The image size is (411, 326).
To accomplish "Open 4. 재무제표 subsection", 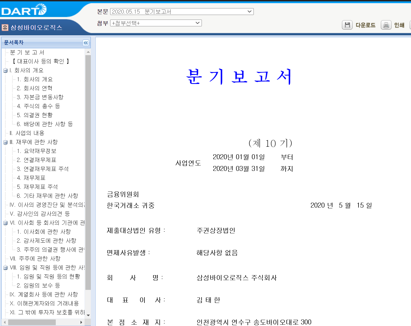I will 31,178.
